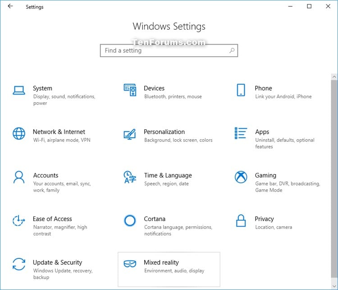Click 'Environment, audio, display' description
This screenshot has height=290, width=338.
pyautogui.click(x=174, y=271)
